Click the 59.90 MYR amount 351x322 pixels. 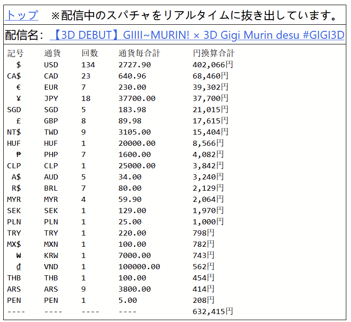click(130, 200)
